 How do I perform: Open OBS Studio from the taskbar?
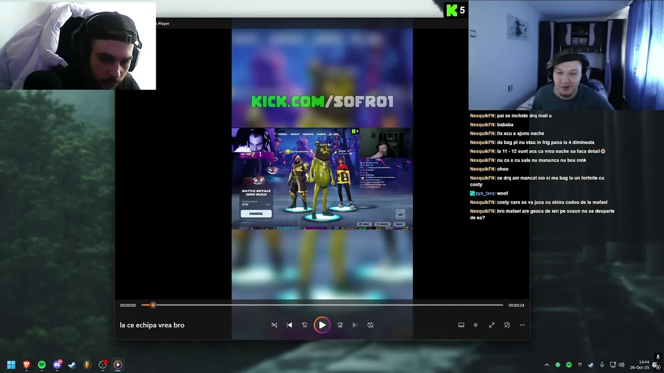[103, 365]
